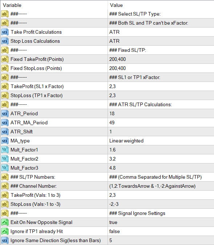Open the Stop Loss Calculations ATR value dropdown
The width and height of the screenshot is (214, 245).
161,41
